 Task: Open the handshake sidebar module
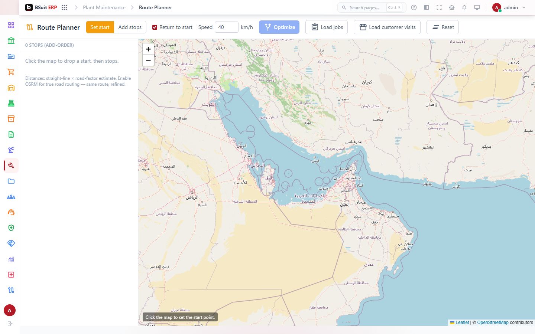pos(11,243)
